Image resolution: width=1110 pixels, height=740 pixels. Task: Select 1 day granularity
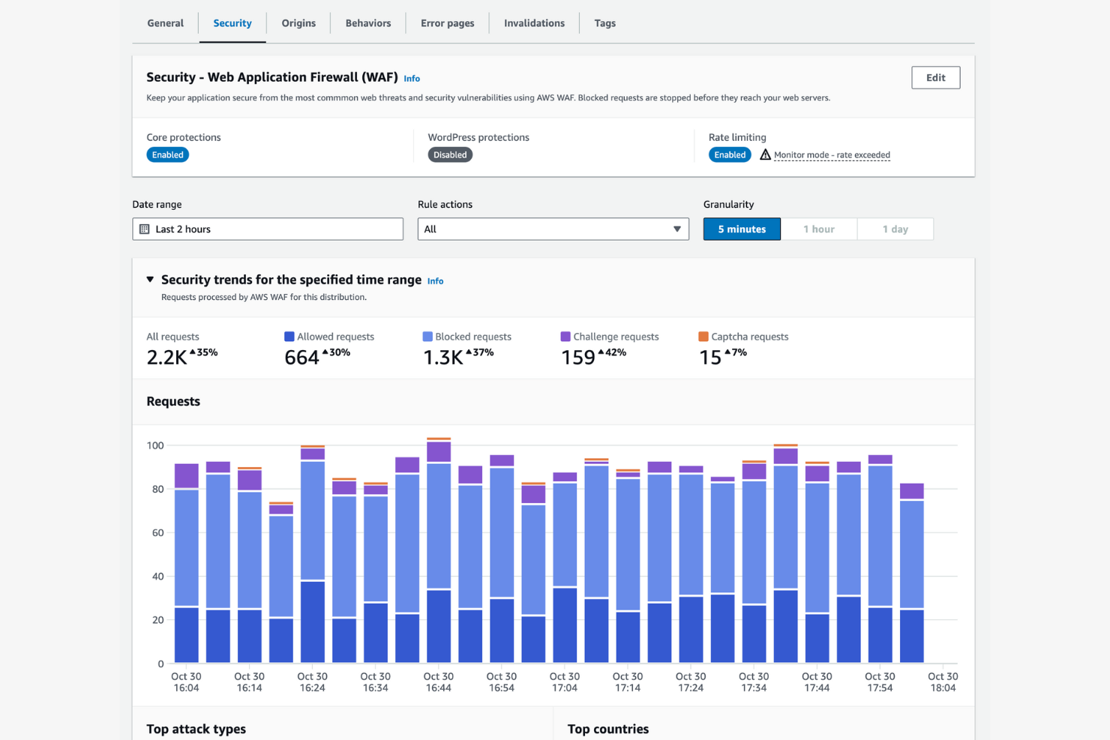[895, 229]
